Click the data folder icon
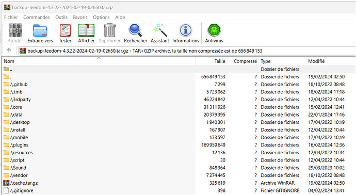This screenshot has height=195, width=356. tap(6, 115)
